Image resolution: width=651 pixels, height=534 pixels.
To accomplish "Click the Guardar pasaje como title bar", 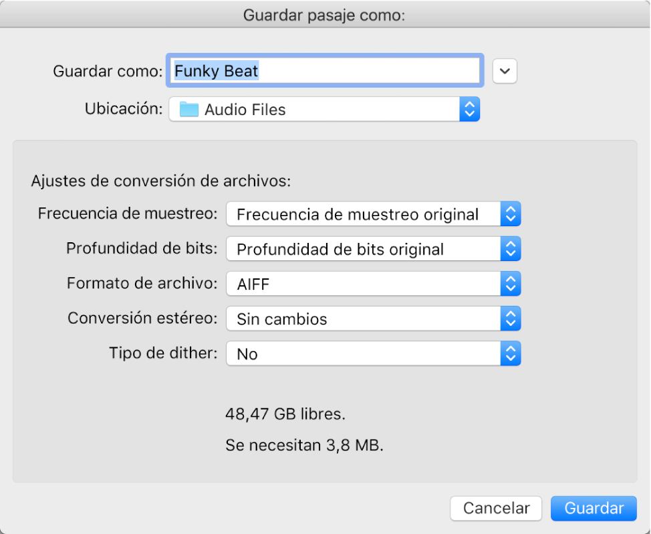I will [x=325, y=15].
